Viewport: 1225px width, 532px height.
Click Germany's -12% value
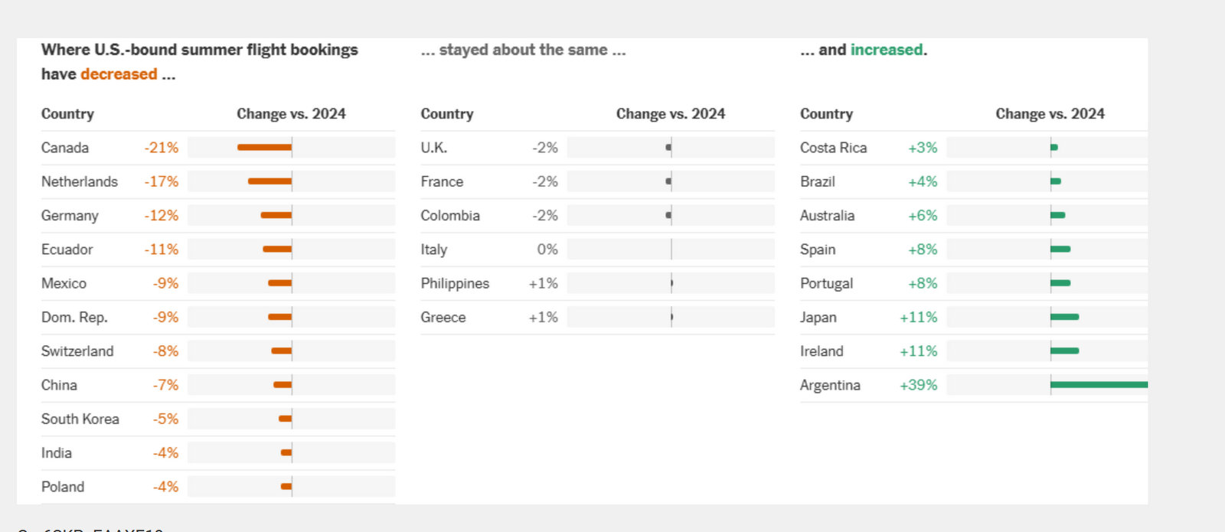tap(162, 215)
